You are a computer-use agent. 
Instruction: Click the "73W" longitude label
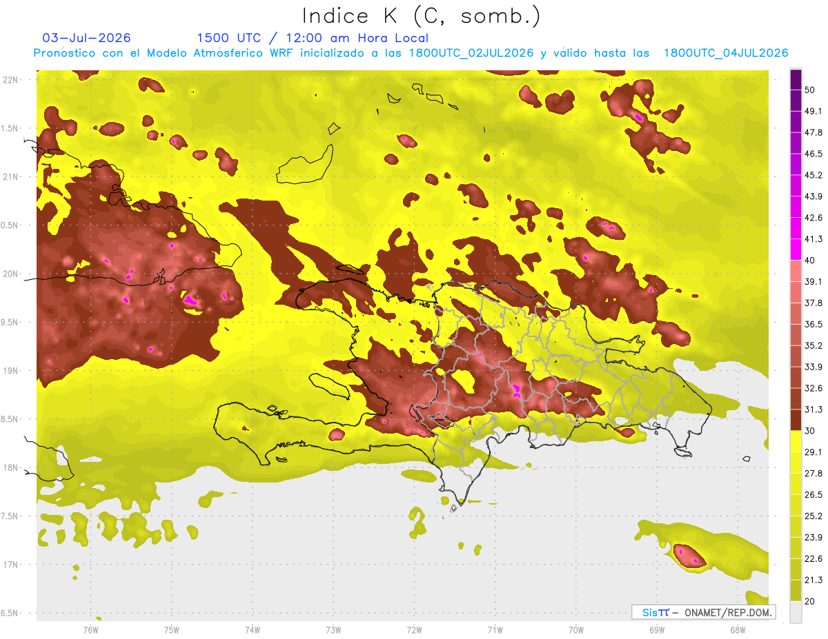(x=333, y=629)
